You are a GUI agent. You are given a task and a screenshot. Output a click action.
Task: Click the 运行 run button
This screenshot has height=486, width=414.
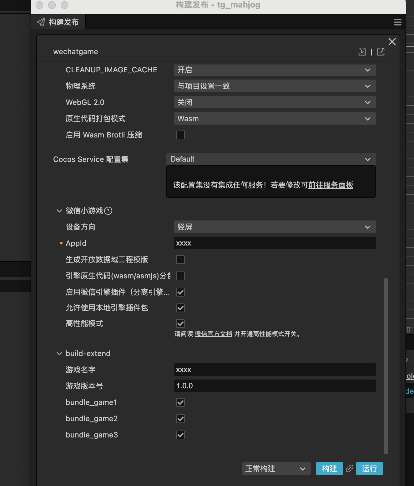(x=370, y=468)
